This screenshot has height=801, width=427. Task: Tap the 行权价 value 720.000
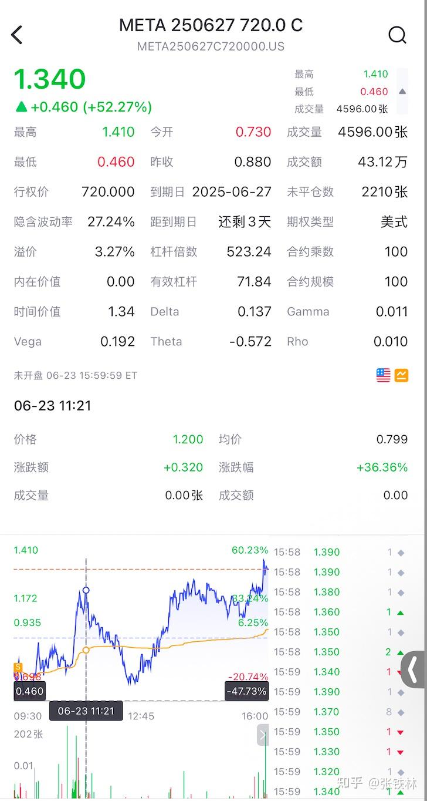[108, 192]
